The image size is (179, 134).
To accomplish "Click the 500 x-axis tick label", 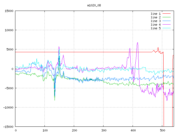I will (162, 130).
